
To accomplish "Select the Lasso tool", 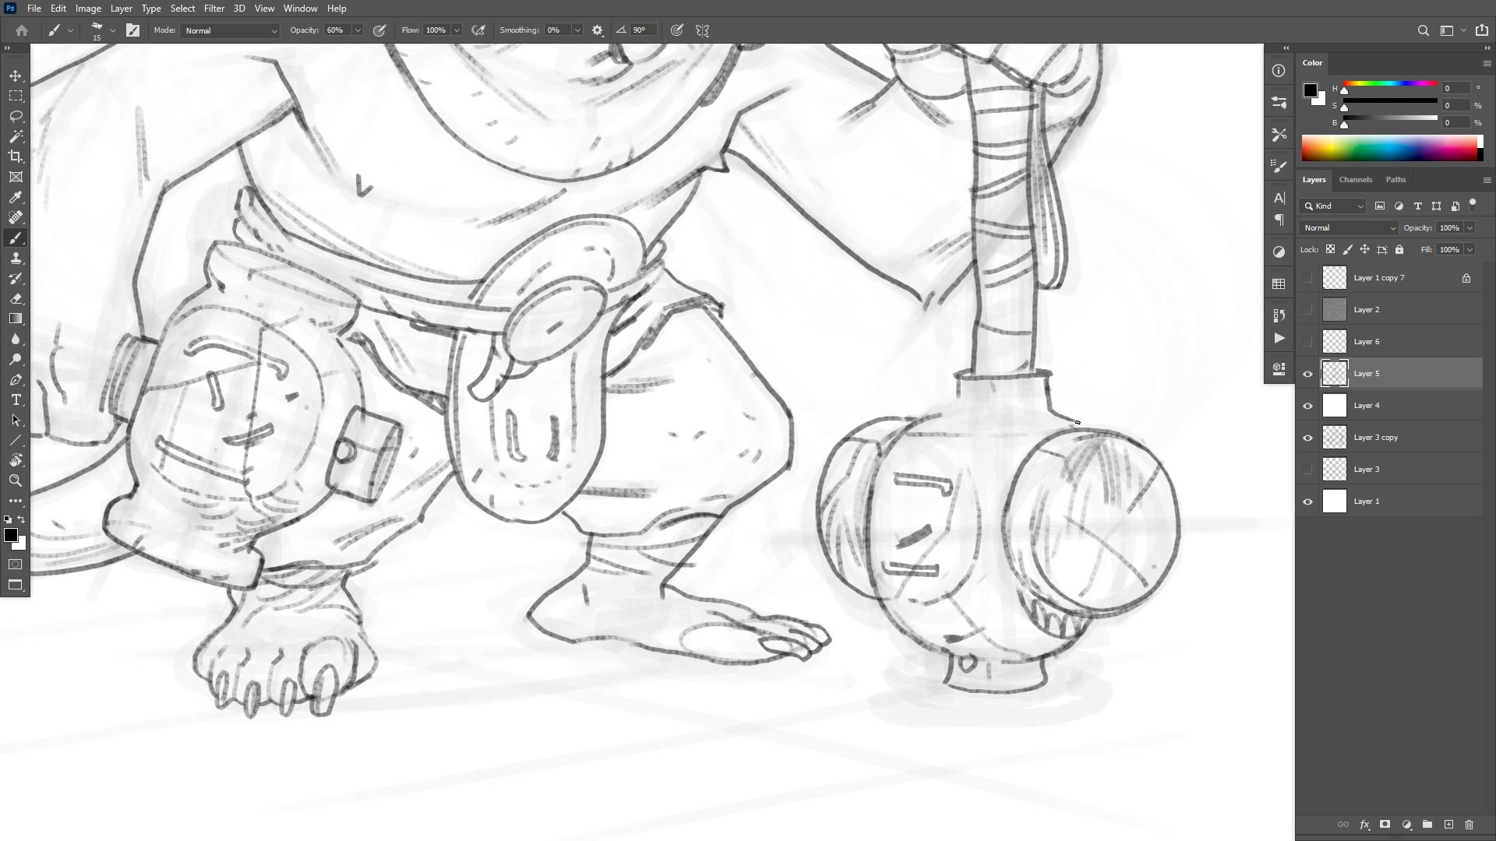I will click(16, 116).
